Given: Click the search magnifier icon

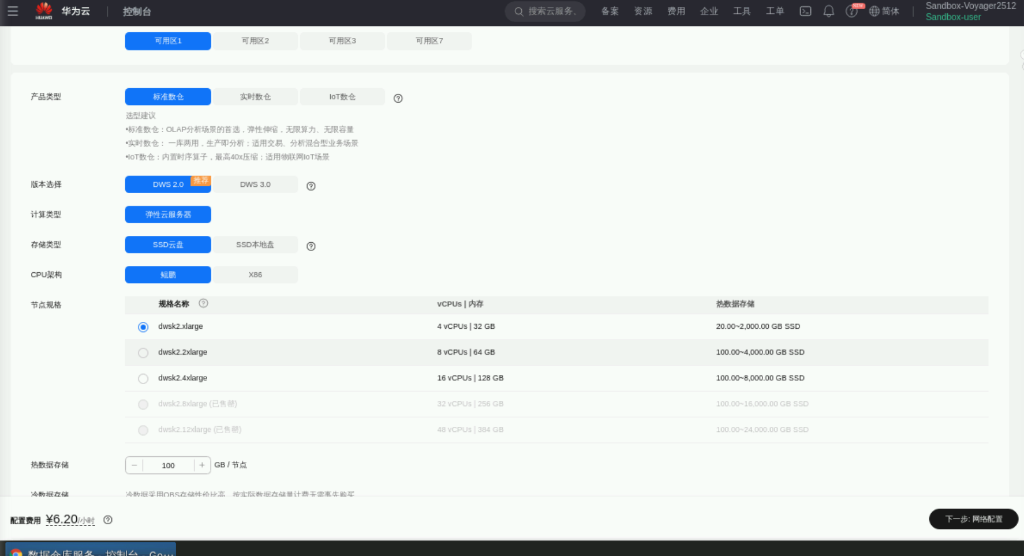Looking at the screenshot, I should tap(519, 11).
